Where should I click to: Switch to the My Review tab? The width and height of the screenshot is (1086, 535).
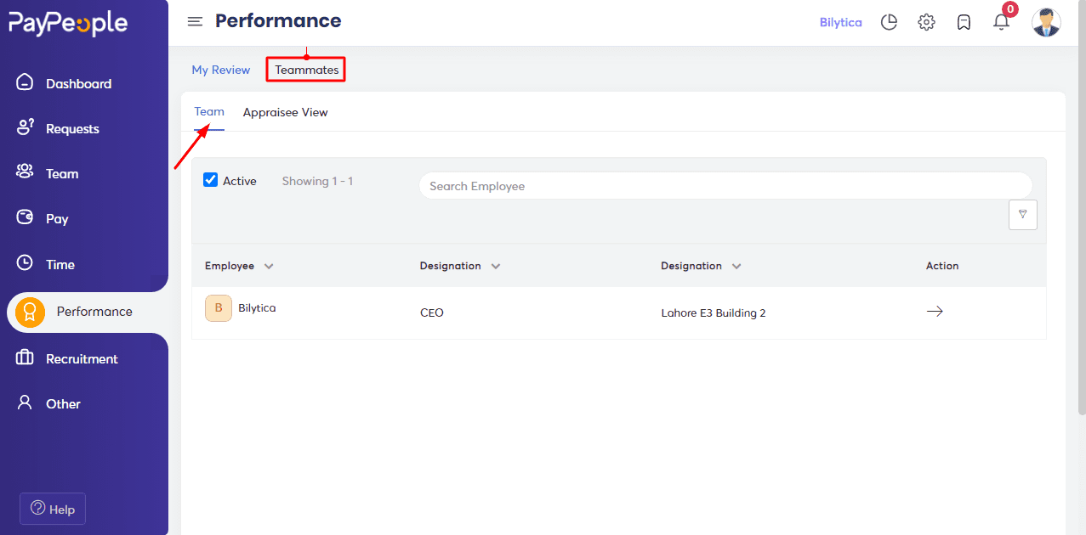click(221, 70)
